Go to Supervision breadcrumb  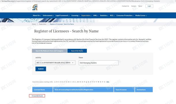point(43,24)
